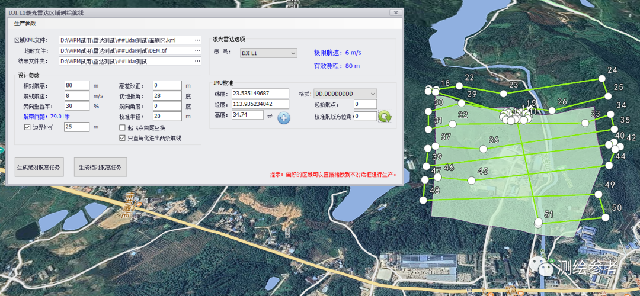Screen dimensions: 640x296
Task: Click the blue plus icon beside 高度
Action: [284, 118]
